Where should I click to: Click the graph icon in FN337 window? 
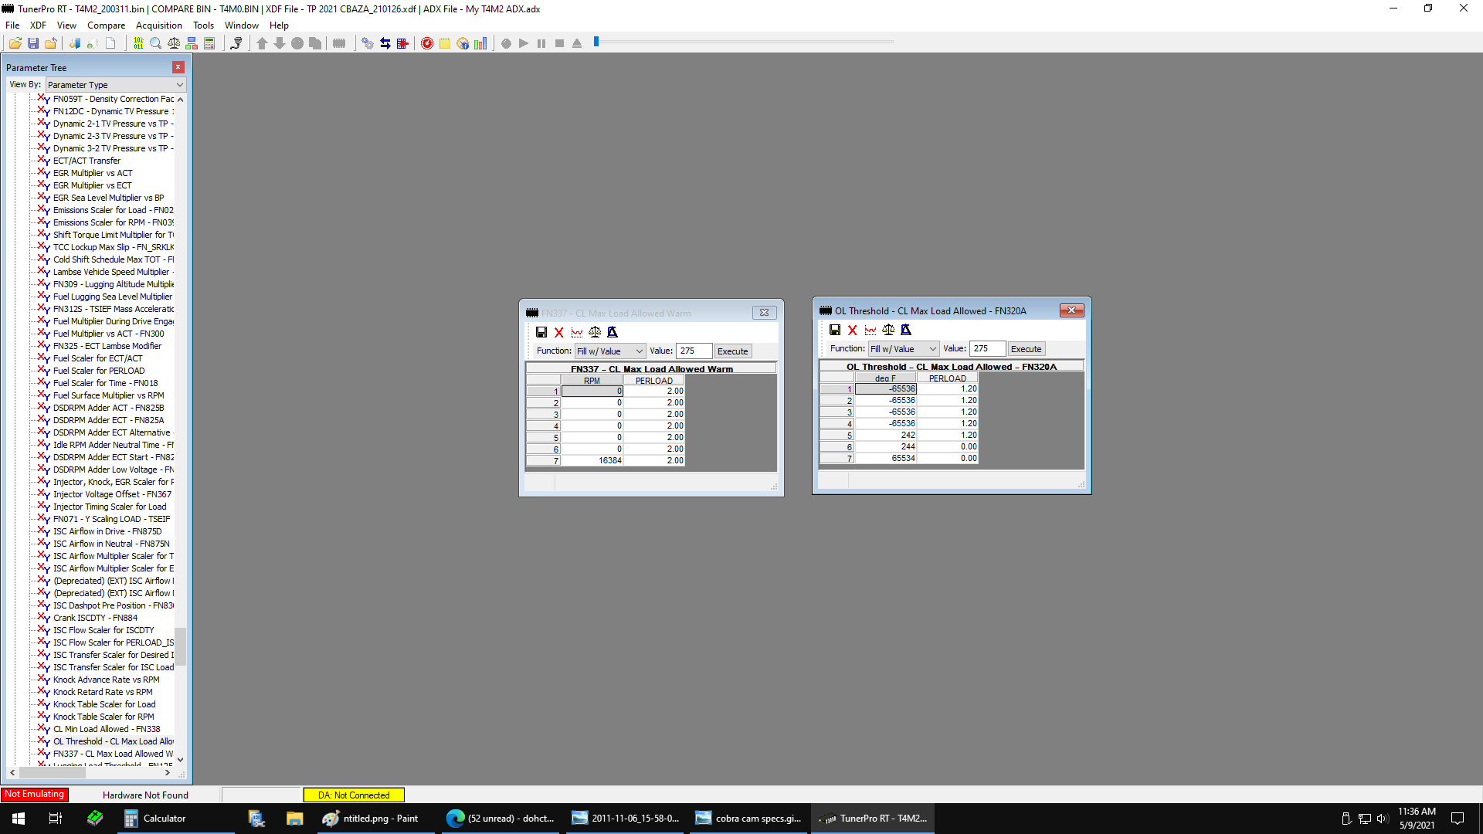coord(577,332)
